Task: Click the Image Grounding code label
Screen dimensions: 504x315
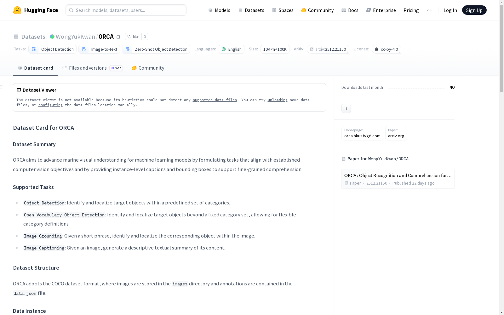Action: click(x=43, y=236)
